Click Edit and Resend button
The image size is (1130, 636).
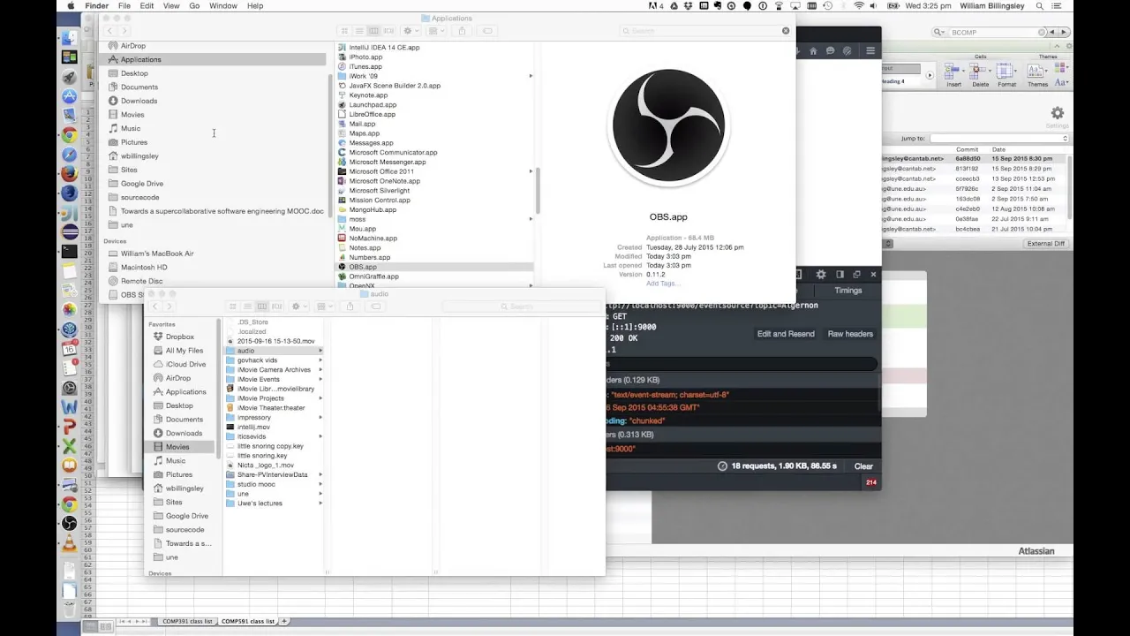click(x=786, y=334)
